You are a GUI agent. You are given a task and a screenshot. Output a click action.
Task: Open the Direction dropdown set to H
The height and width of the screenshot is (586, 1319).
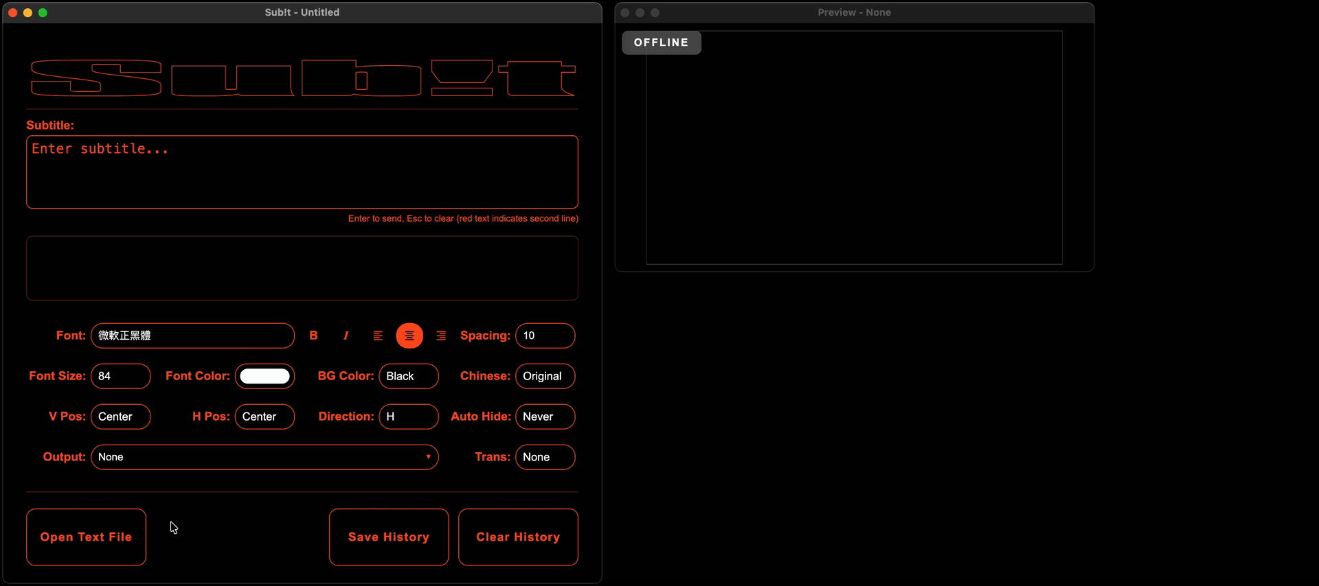click(x=408, y=417)
